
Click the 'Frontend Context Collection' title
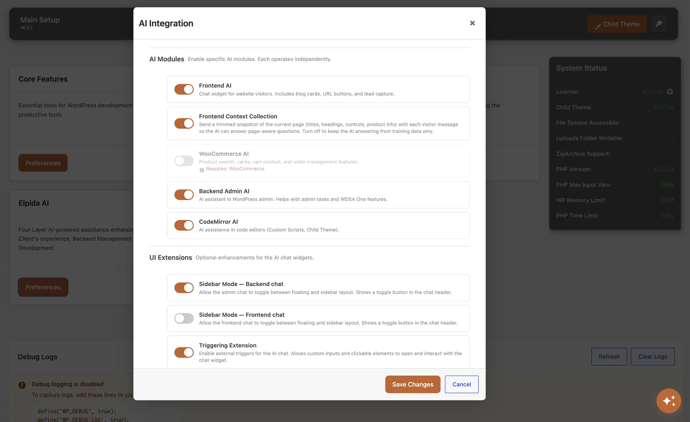[238, 116]
